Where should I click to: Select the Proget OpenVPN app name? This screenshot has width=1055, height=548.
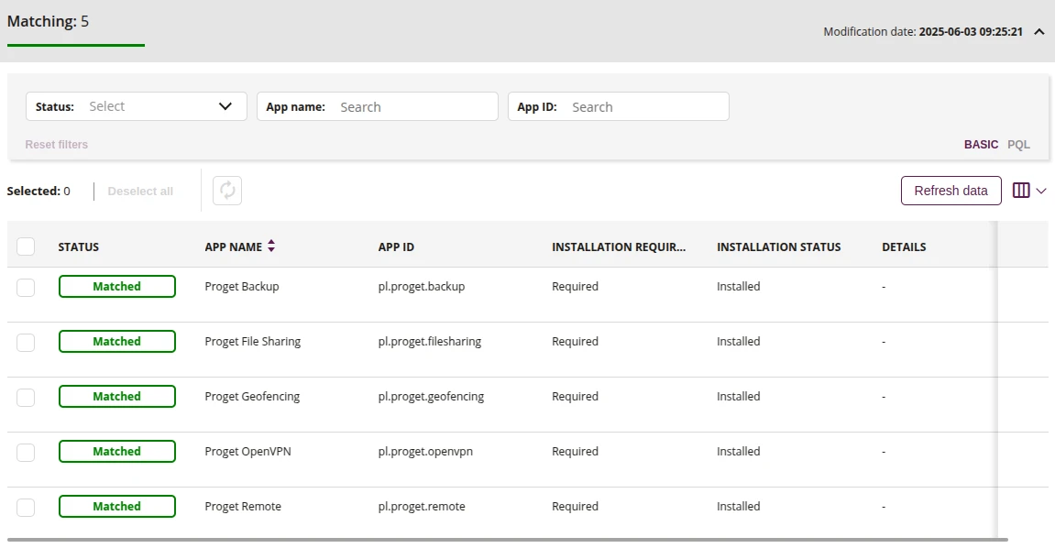tap(247, 452)
